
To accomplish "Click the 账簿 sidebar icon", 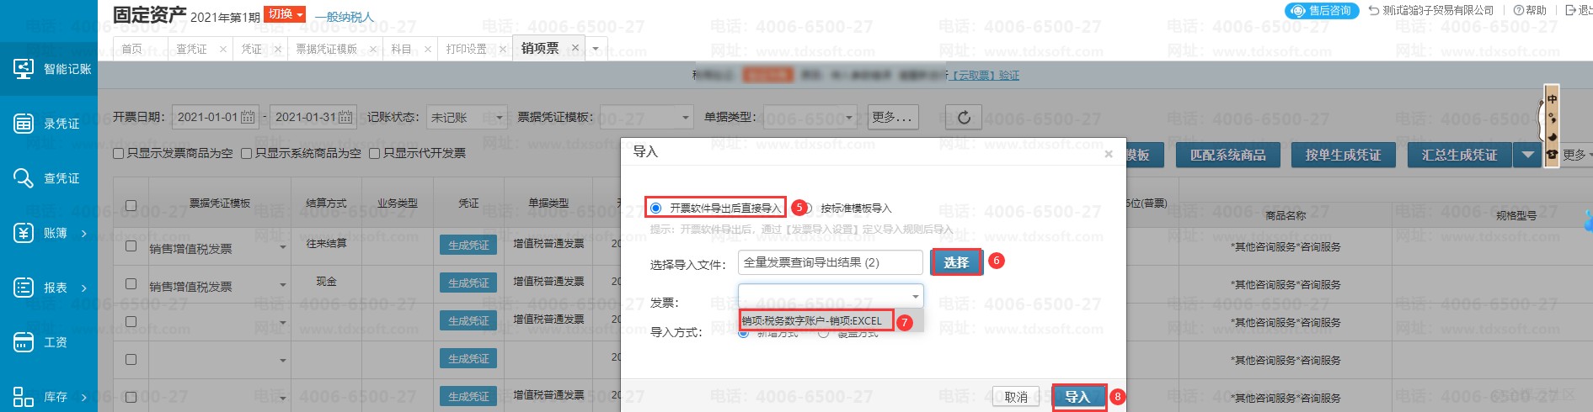I will coord(24,233).
